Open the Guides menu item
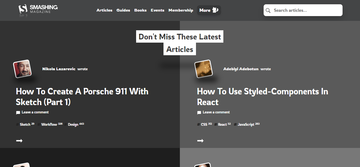 point(123,10)
